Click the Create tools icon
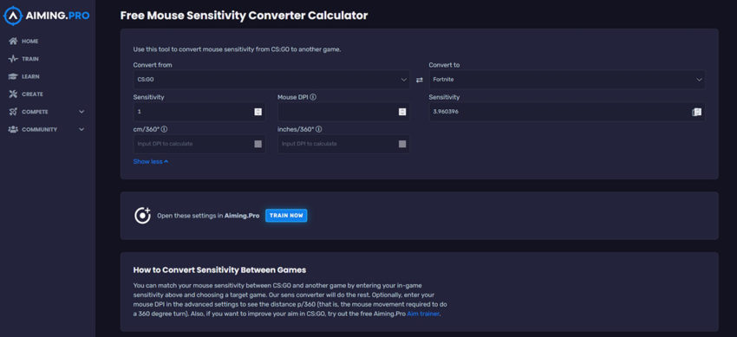 [13, 94]
